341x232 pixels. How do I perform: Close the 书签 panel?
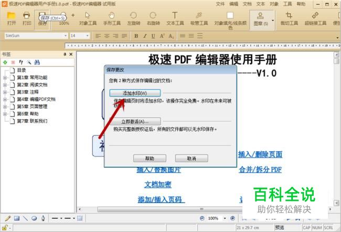tap(71, 54)
